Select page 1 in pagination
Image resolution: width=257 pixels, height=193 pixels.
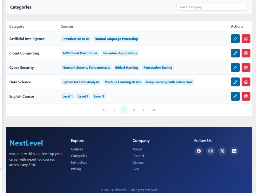(124, 110)
